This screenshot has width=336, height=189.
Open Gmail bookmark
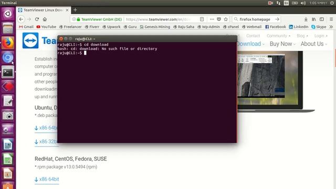point(26,27)
